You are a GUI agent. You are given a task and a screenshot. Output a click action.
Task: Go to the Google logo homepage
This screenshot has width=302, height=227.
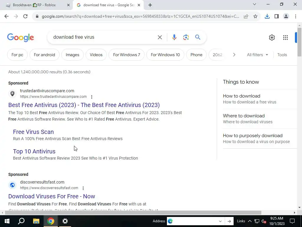[x=20, y=38]
